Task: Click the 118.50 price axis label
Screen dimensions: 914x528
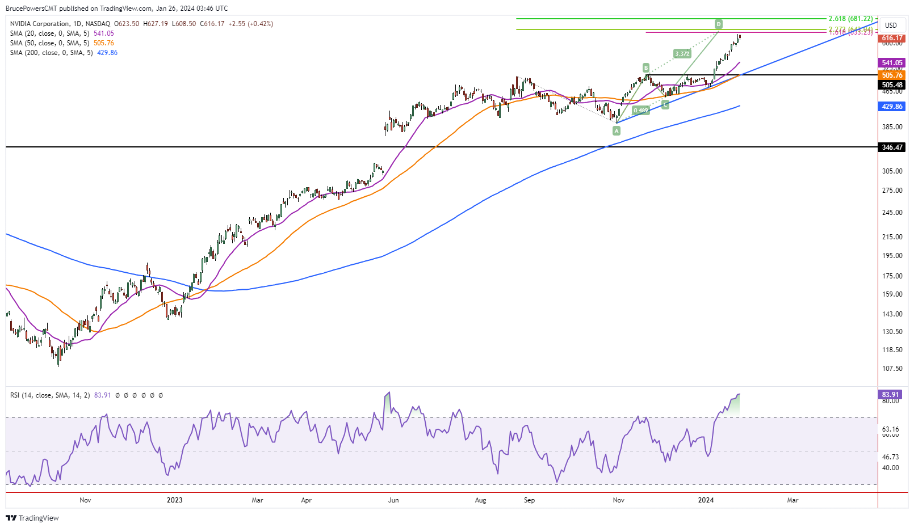Action: click(892, 350)
